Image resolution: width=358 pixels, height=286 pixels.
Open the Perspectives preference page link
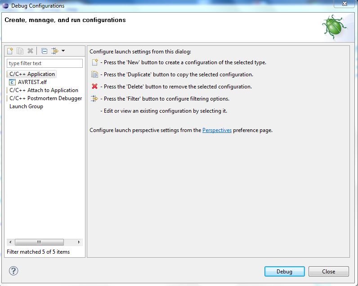(x=217, y=130)
